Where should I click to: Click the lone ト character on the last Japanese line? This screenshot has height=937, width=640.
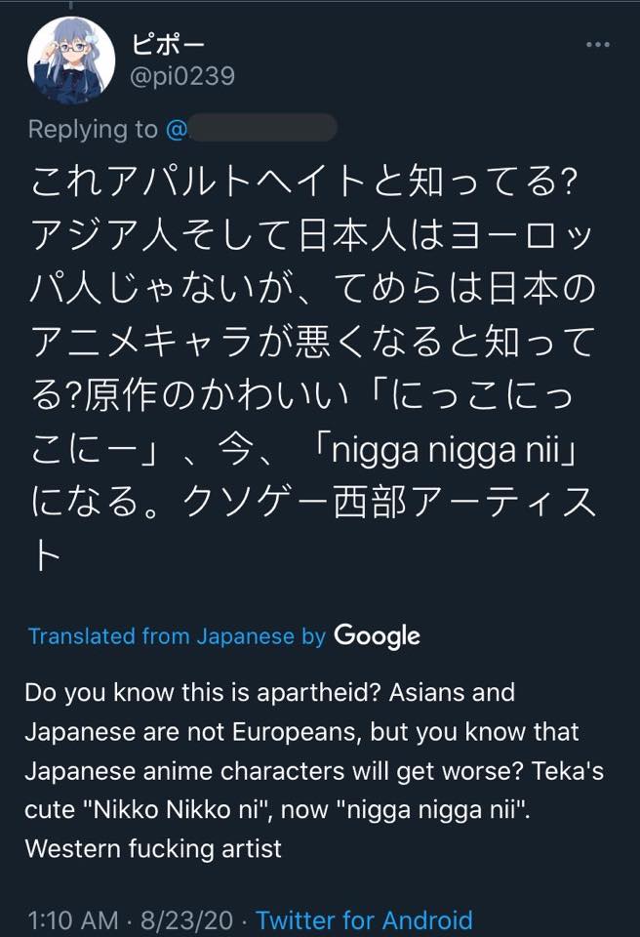[x=46, y=554]
